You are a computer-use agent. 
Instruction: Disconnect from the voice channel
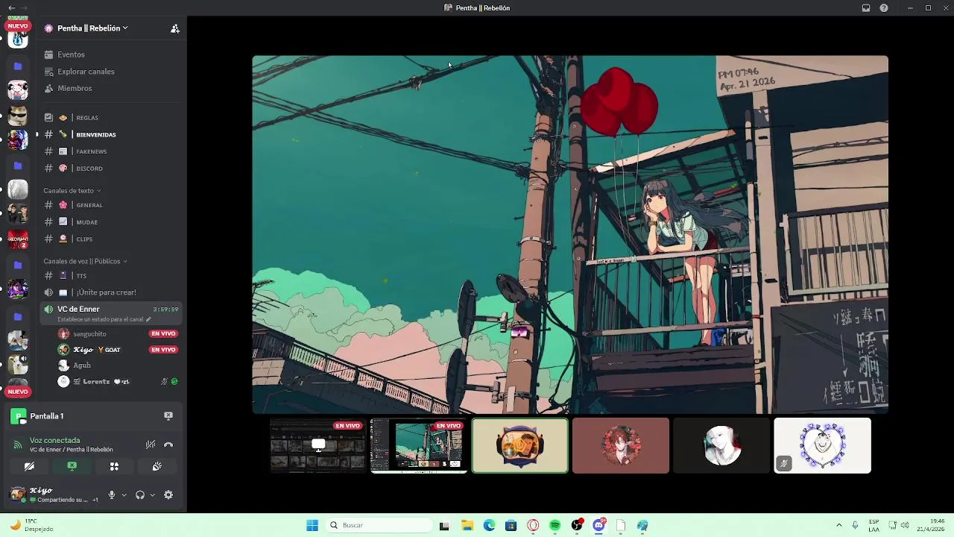pos(168,445)
